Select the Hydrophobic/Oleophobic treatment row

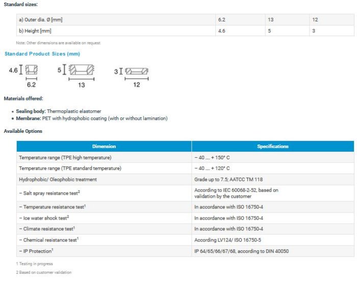pos(58,179)
